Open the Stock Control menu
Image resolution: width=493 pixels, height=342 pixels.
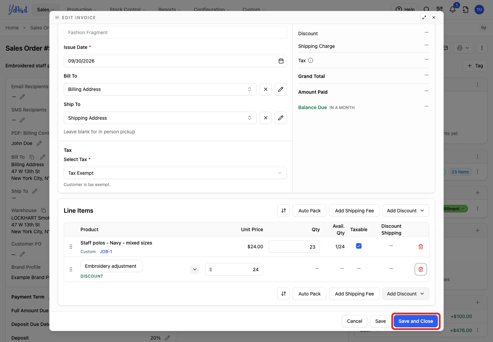coord(127,10)
